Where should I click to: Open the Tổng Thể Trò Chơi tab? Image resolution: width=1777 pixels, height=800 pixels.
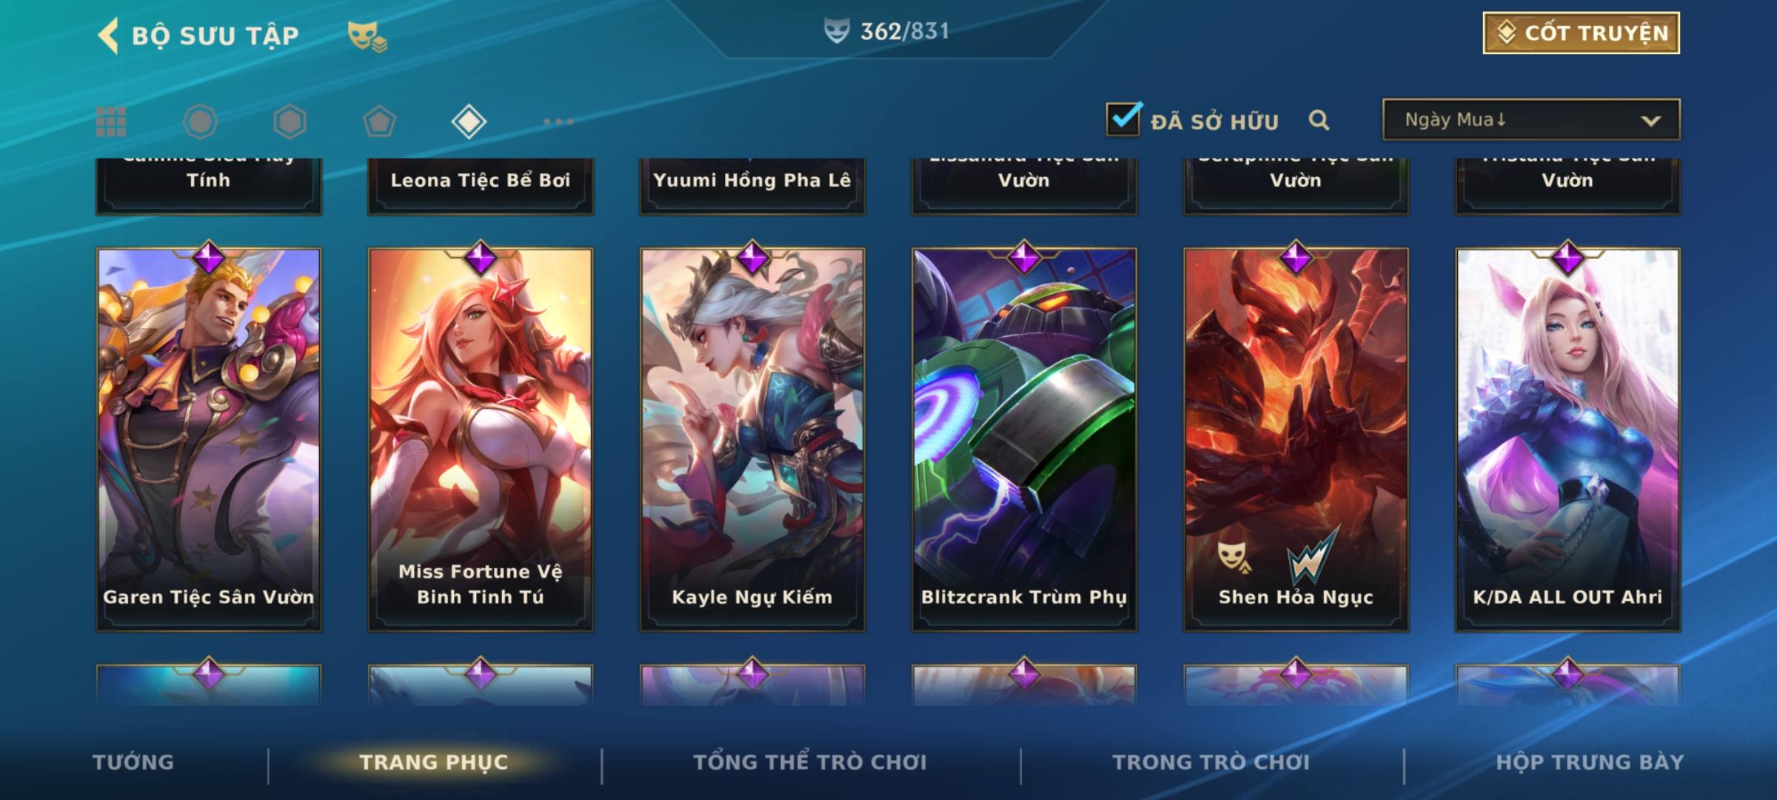coord(810,761)
